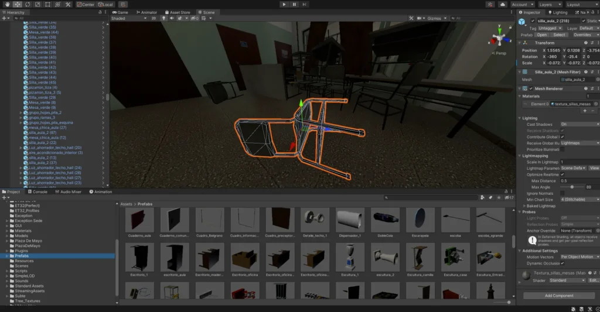Edit the Position X field
This screenshot has width=600, height=312.
pyautogui.click(x=553, y=50)
